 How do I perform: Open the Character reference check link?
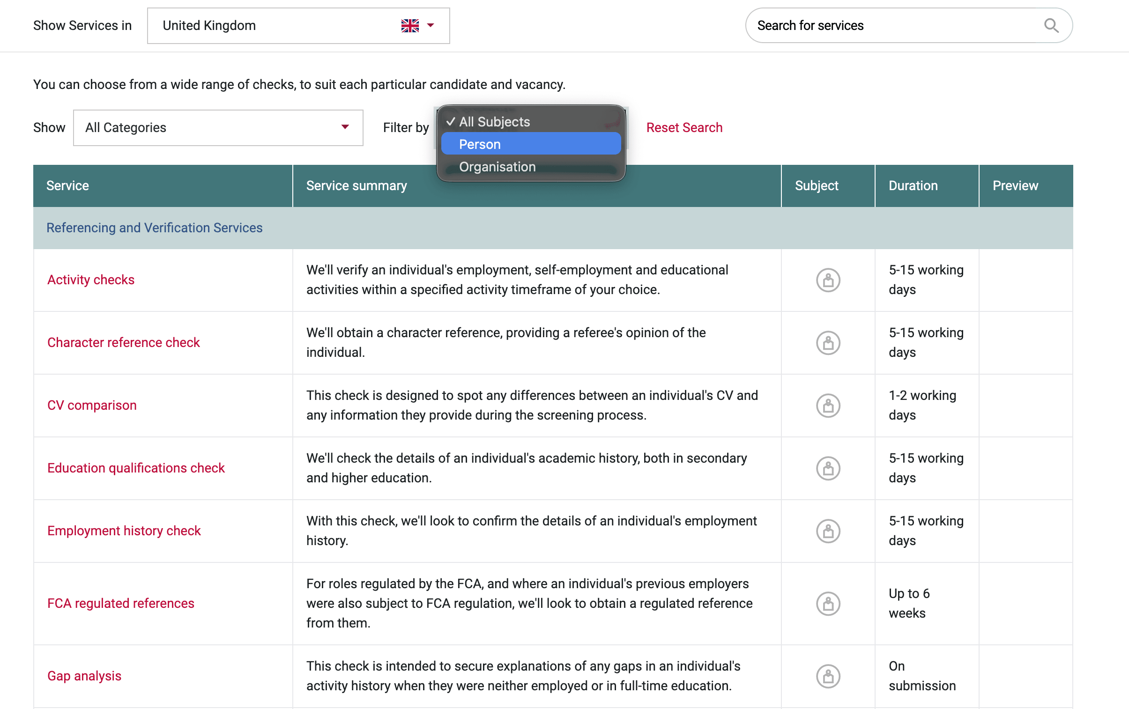[124, 343]
